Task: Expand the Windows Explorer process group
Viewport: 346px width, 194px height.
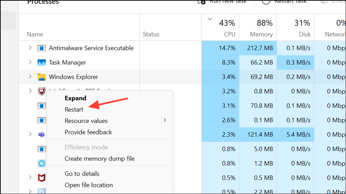Action: tap(30, 77)
